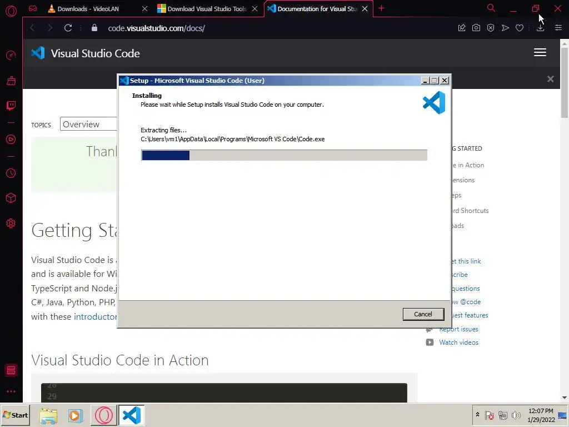Click the installer path text Code.exe
Image resolution: width=569 pixels, height=427 pixels.
click(233, 139)
